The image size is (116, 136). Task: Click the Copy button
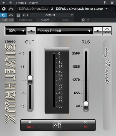45,20
